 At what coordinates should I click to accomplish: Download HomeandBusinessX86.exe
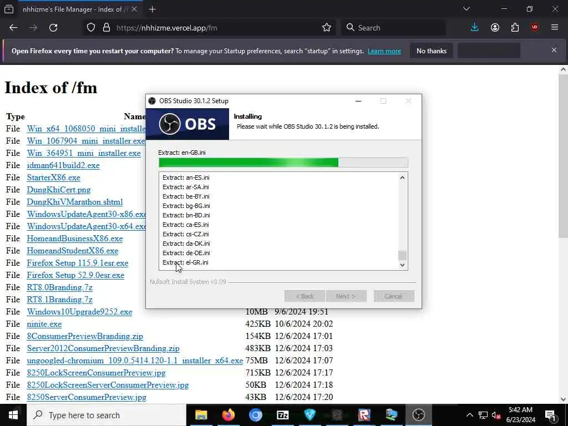pos(75,239)
